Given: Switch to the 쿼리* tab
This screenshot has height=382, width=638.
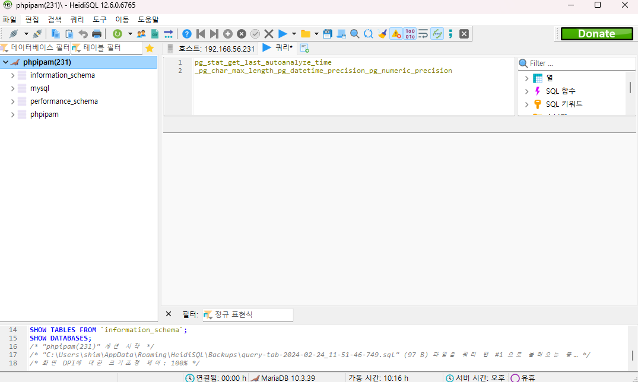Looking at the screenshot, I should 278,48.
